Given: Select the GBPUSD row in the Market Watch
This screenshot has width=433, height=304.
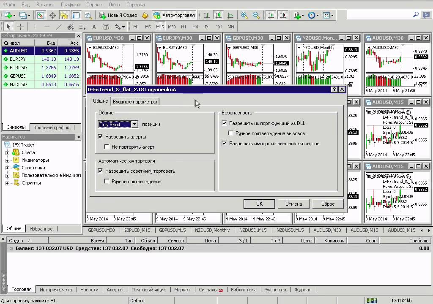Looking at the screenshot, I should pos(41,76).
